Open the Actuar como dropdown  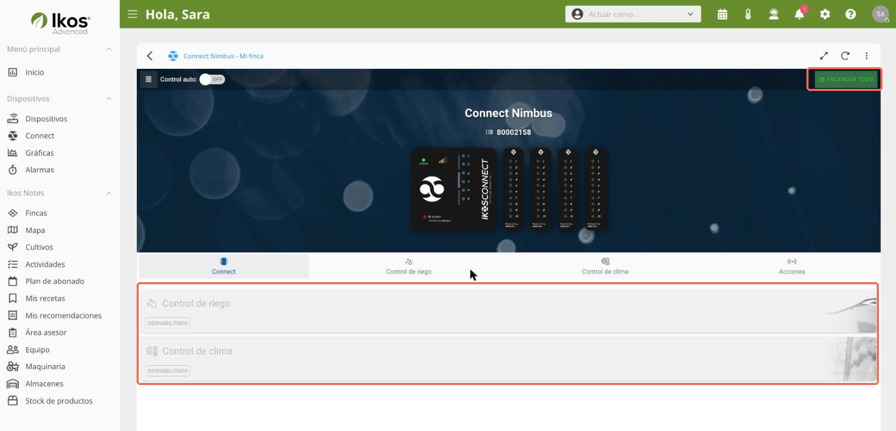point(633,14)
